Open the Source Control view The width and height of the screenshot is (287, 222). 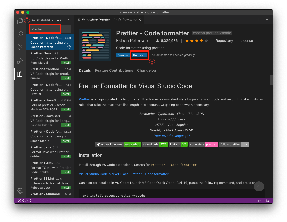(x=20, y=47)
